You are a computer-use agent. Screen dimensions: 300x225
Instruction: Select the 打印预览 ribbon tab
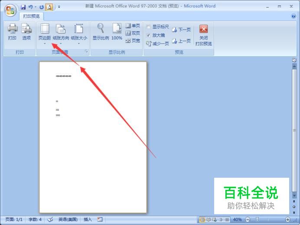pos(31,16)
